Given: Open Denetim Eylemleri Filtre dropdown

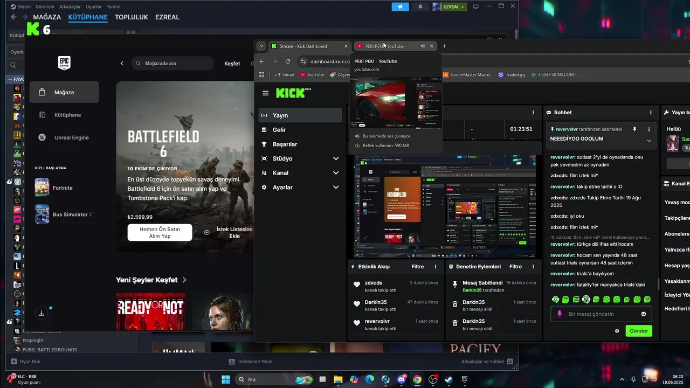Looking at the screenshot, I should (x=515, y=267).
